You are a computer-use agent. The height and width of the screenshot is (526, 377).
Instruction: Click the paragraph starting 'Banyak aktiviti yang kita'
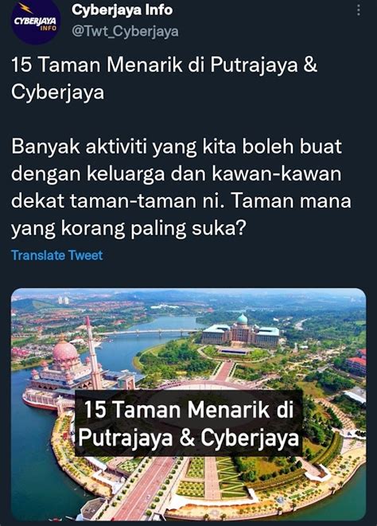coord(181,188)
